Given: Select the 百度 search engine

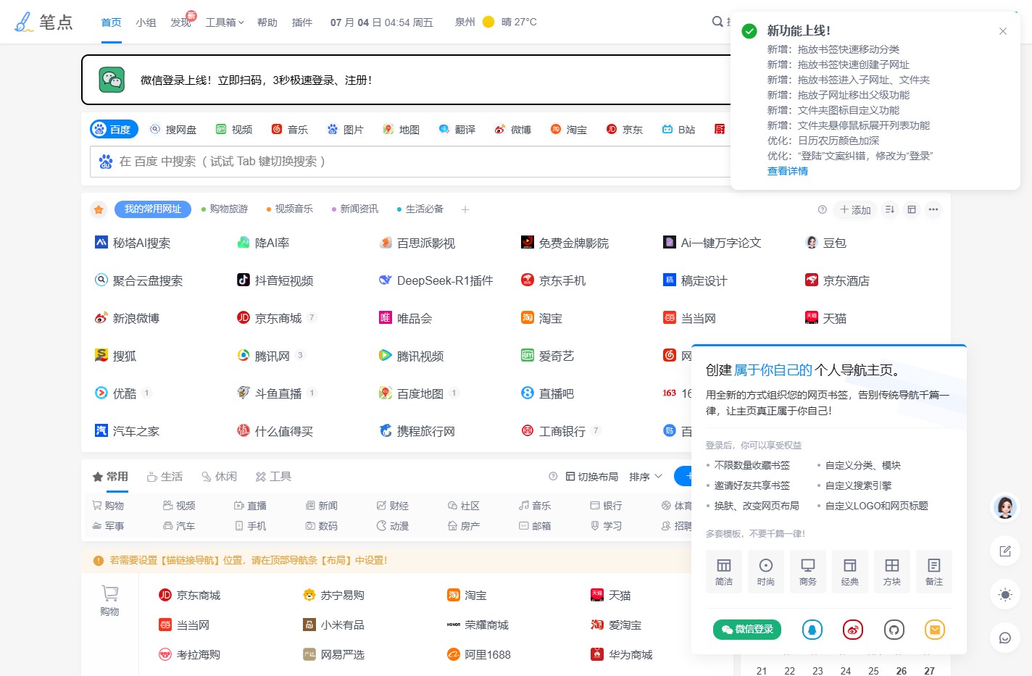Looking at the screenshot, I should click(x=113, y=129).
